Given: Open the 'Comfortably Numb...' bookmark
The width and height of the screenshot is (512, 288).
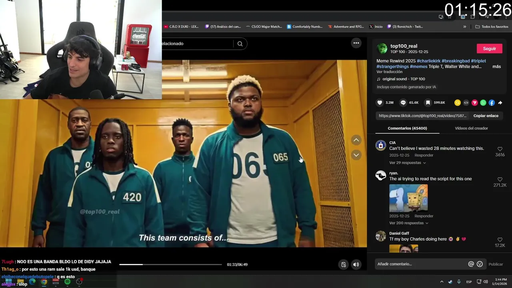Looking at the screenshot, I should point(305,27).
